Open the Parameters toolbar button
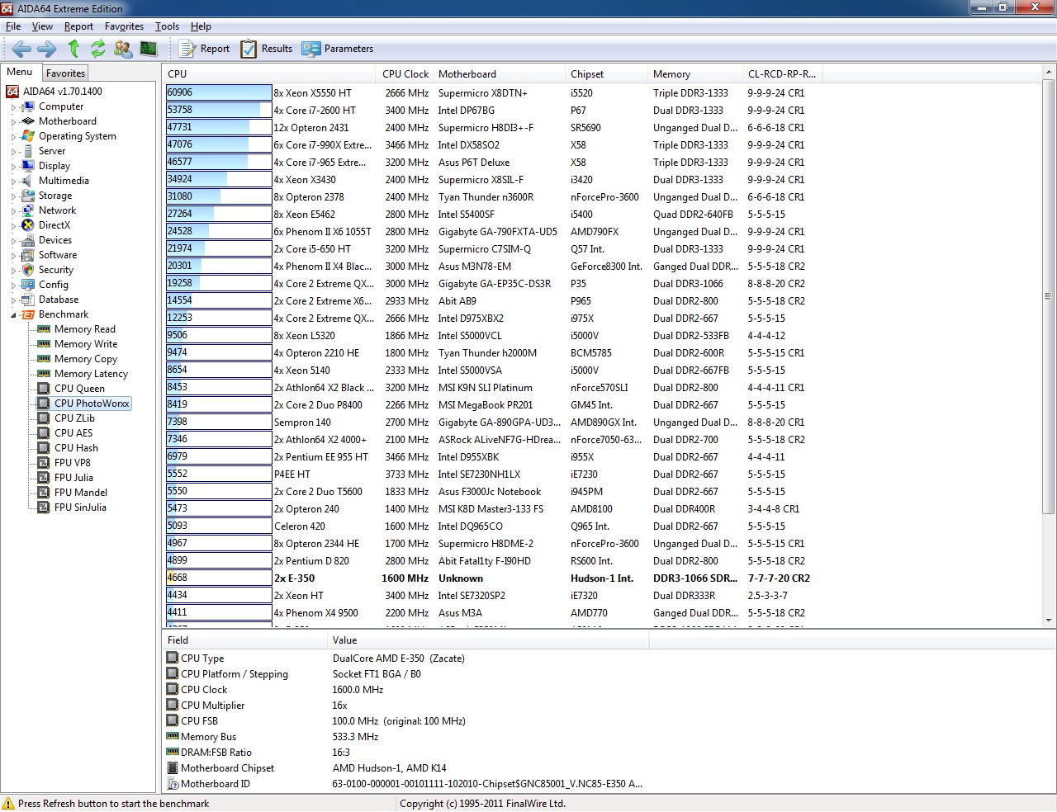Viewport: 1057px width, 812px height. pos(337,49)
